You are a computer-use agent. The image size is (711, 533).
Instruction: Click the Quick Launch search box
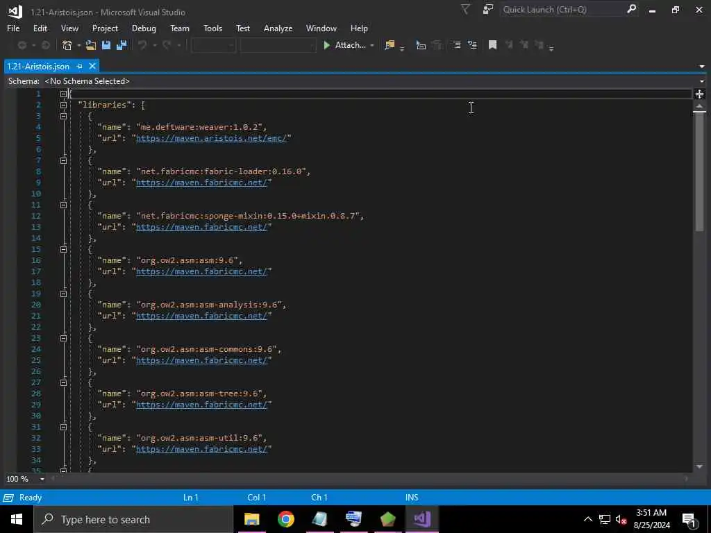[562, 9]
